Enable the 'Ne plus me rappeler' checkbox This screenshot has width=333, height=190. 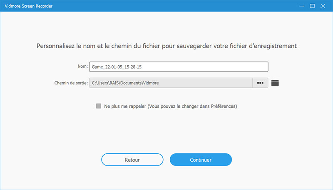(x=99, y=106)
